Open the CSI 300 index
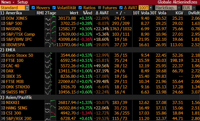 pos(14,113)
